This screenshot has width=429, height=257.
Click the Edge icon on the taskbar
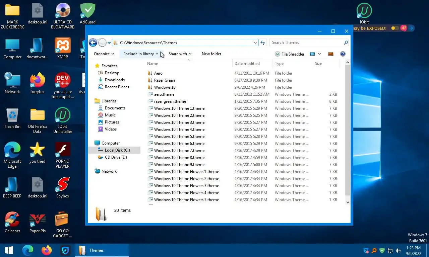28,250
